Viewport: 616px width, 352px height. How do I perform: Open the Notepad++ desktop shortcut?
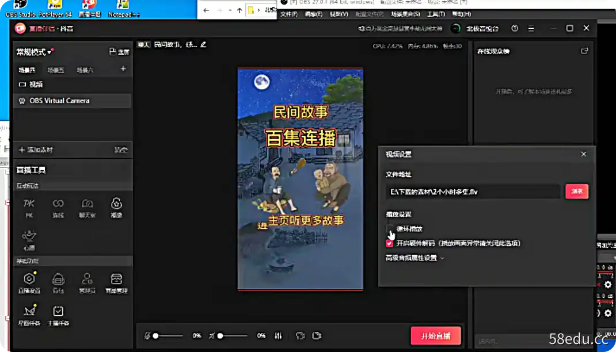coord(123,9)
